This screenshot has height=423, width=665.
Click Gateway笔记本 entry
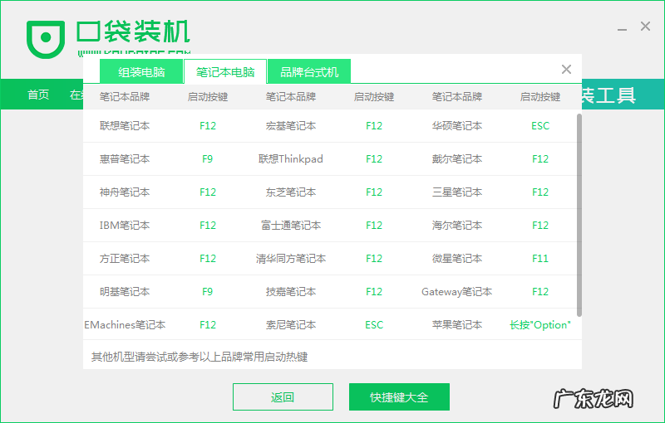coord(457,291)
